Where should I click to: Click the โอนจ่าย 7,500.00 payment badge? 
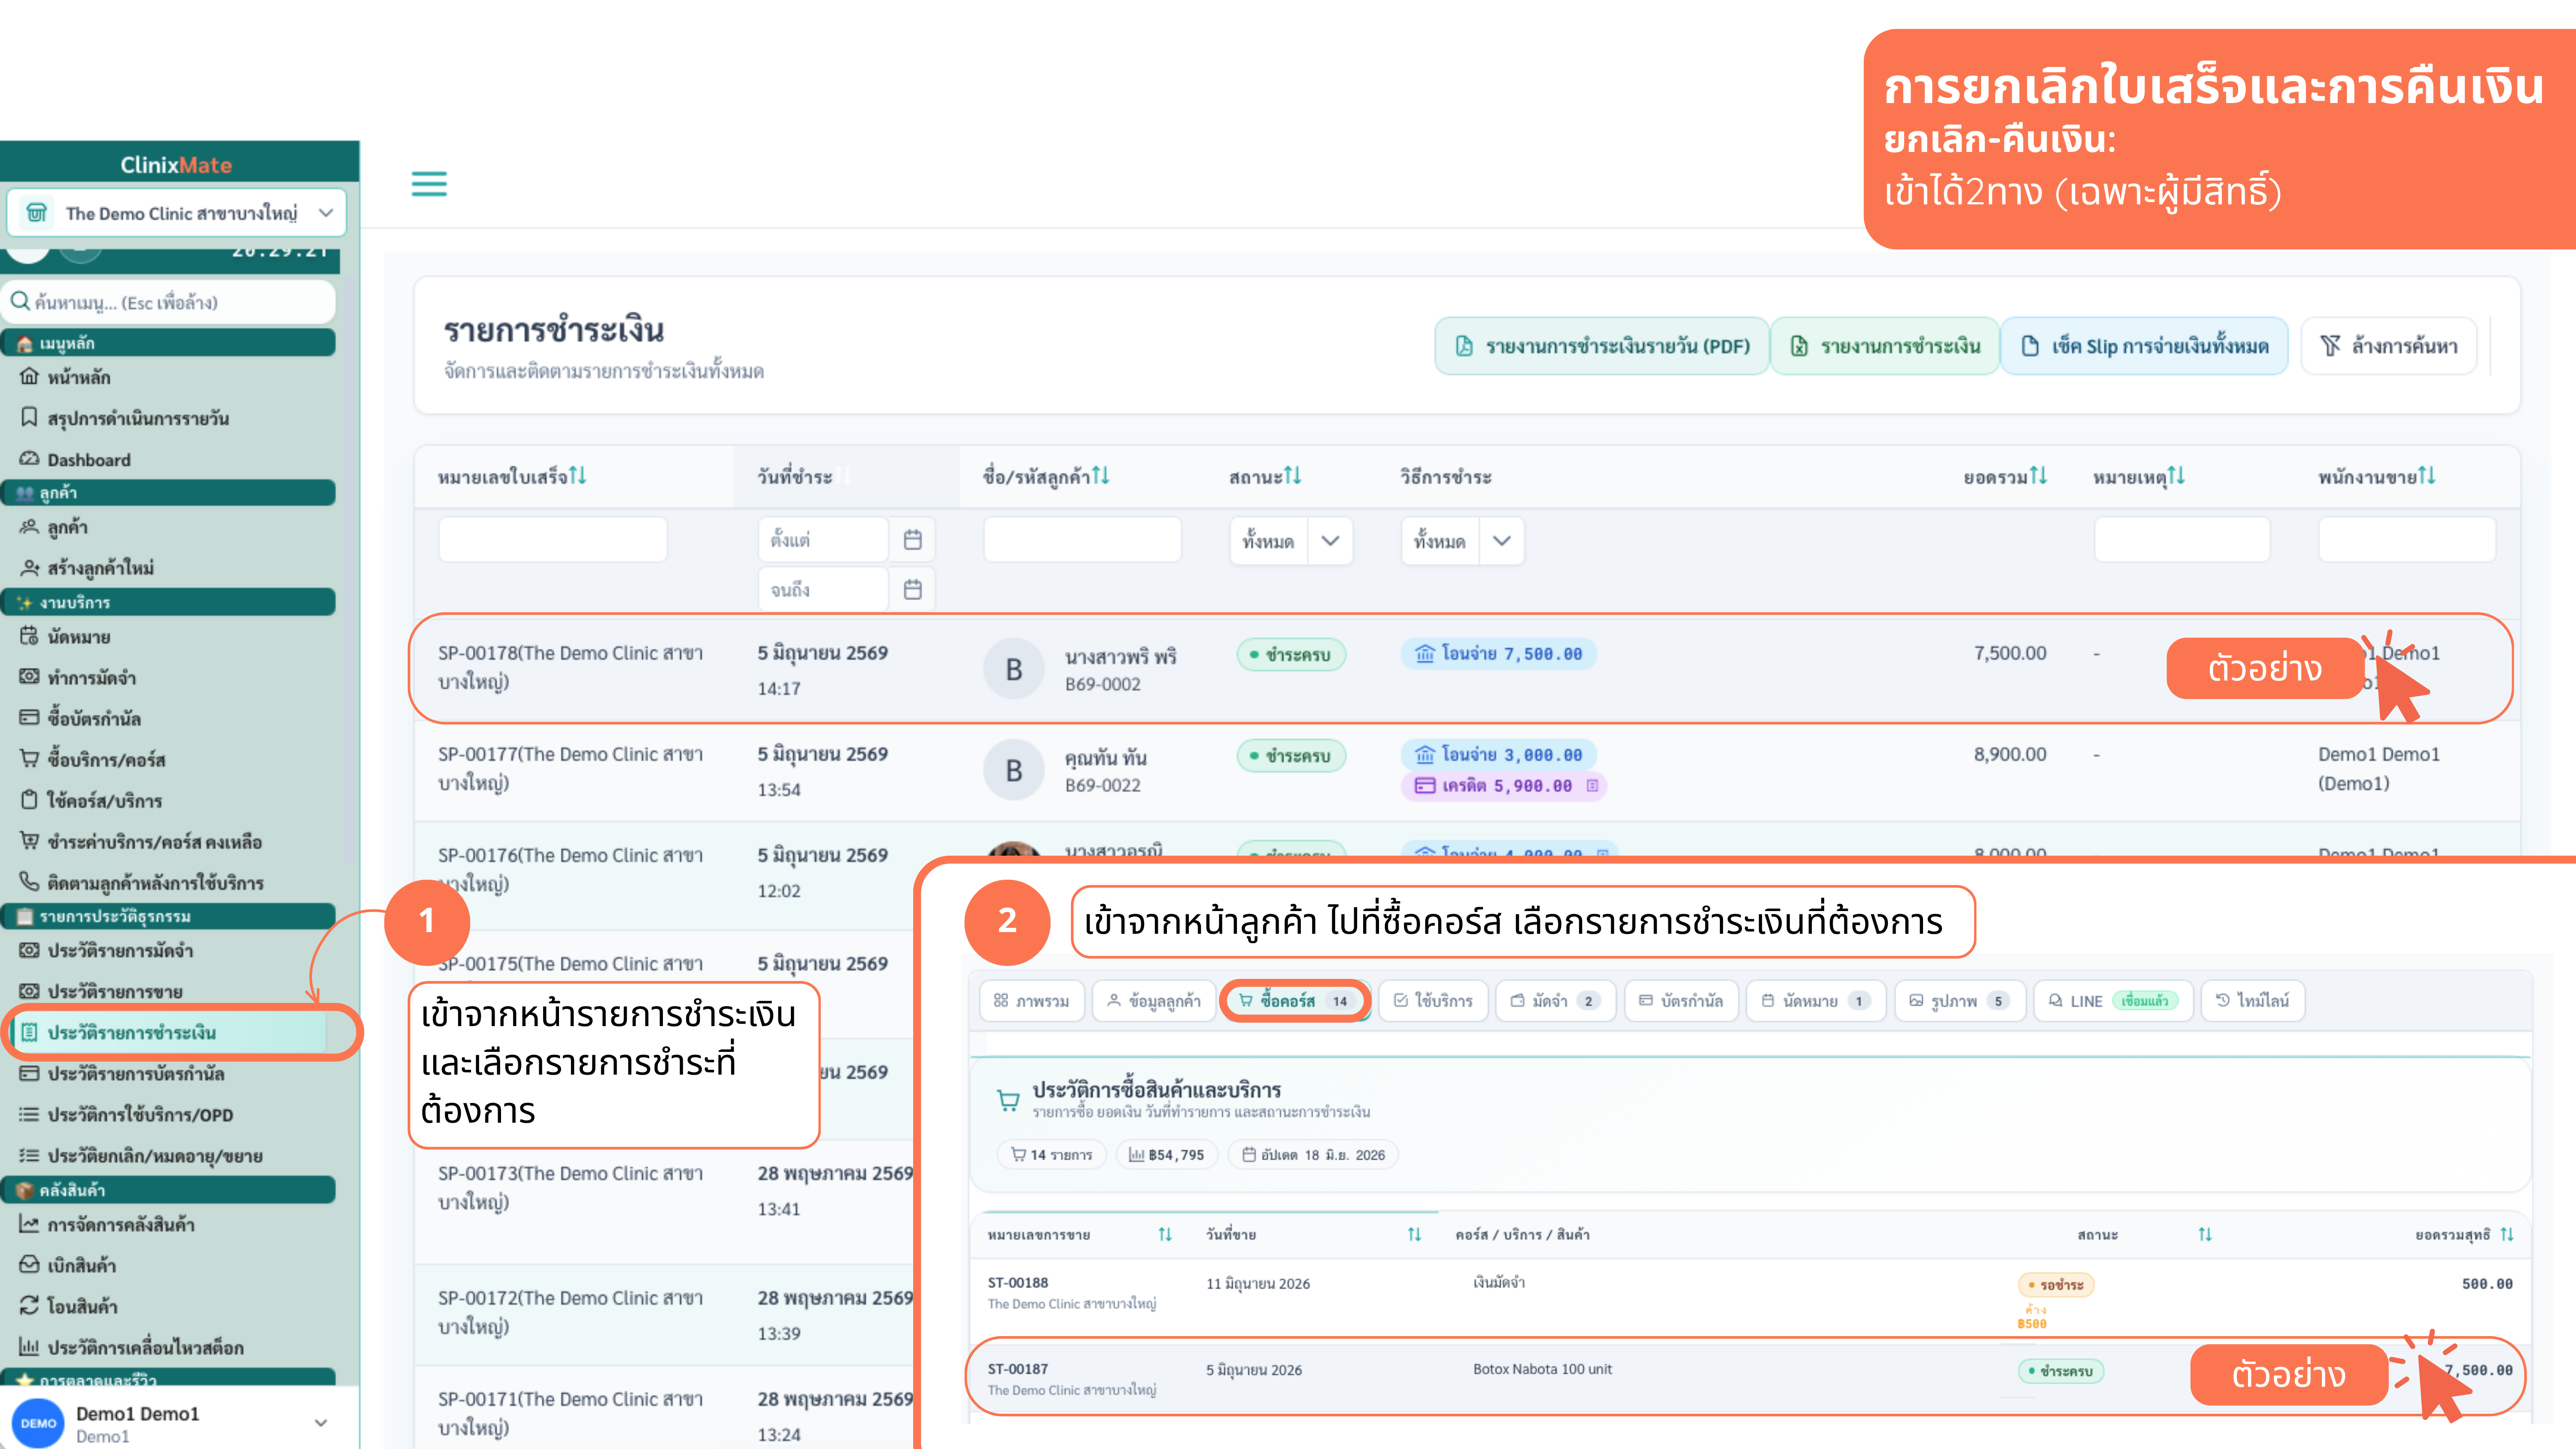(1498, 654)
